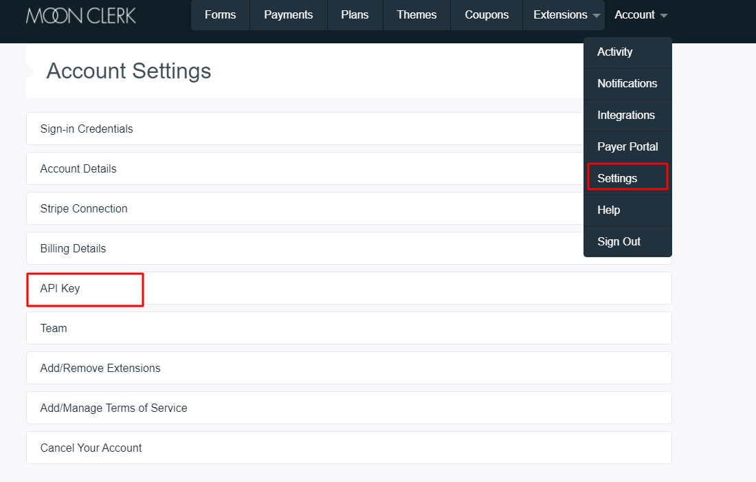Open the Add/Remove Extensions section
Viewport: 756px width, 482px height.
349,368
